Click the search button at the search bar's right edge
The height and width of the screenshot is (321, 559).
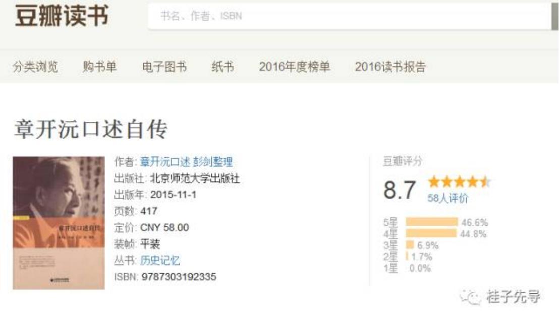click(554, 16)
